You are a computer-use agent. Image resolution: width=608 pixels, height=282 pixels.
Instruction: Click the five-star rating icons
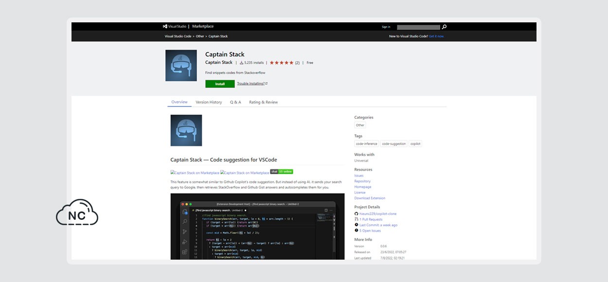coord(282,63)
